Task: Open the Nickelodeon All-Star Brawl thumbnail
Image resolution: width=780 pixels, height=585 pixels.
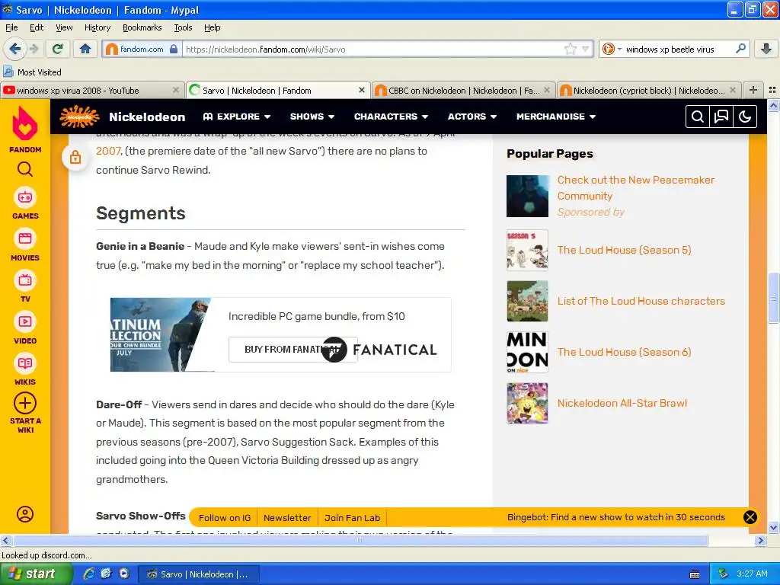Action: pyautogui.click(x=527, y=403)
